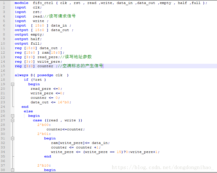Image resolution: width=217 pixels, height=173 pixels.
Task: Click 'counter <= counter +1;' statement
Action: point(76,148)
